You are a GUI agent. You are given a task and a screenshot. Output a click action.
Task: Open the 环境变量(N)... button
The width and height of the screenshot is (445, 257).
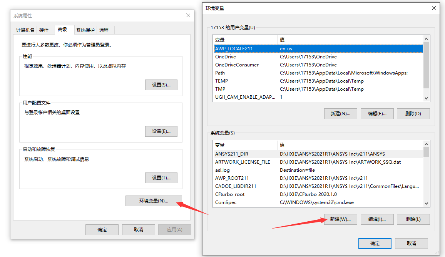pos(154,201)
